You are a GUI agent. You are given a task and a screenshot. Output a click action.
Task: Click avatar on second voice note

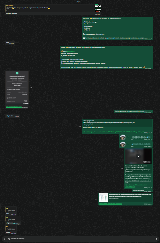click(123, 144)
